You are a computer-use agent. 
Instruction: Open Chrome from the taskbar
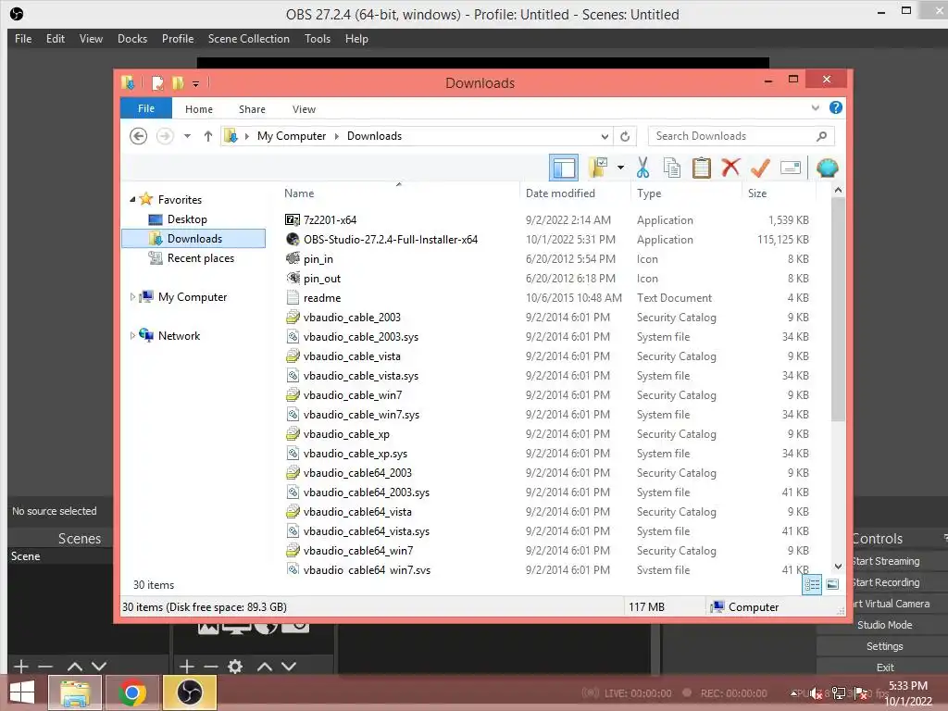(131, 692)
